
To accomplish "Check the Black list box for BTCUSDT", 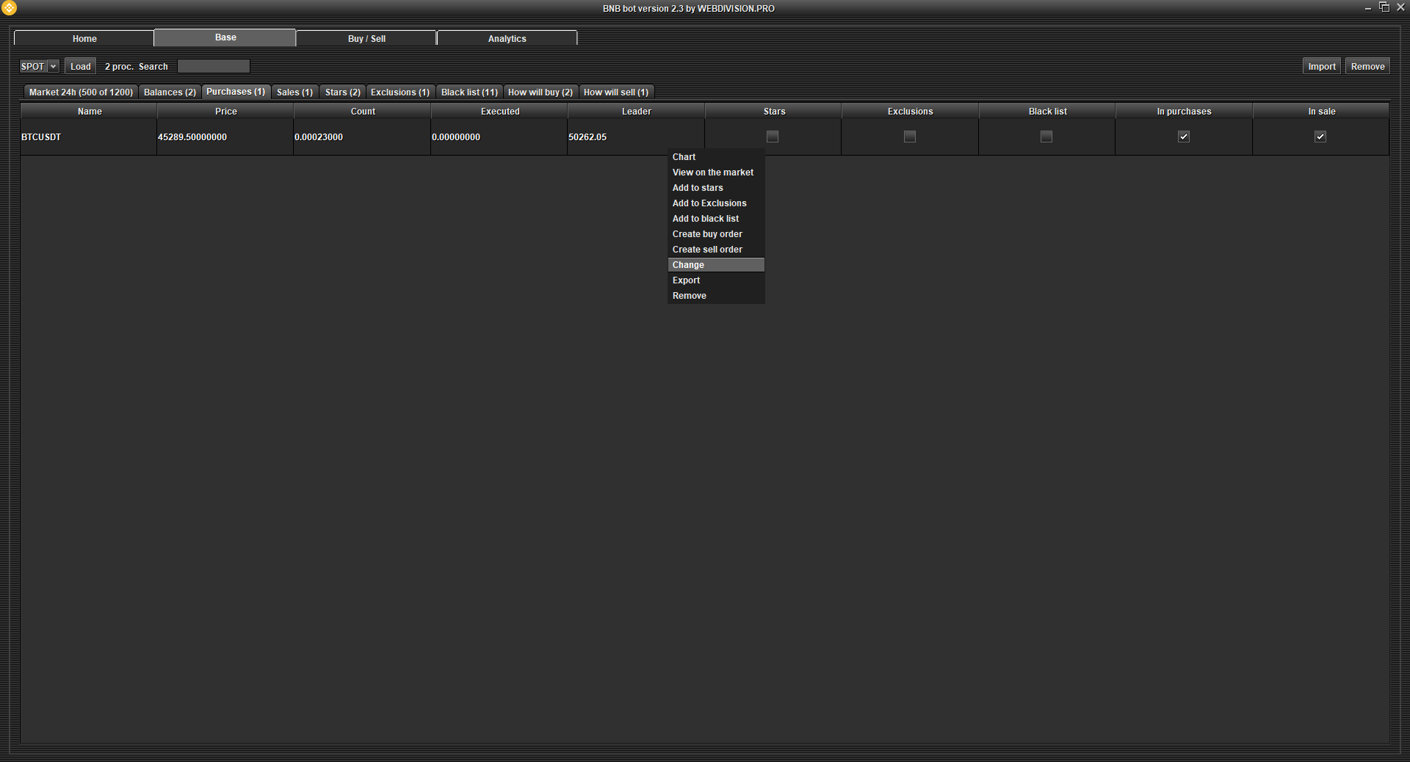I will coord(1046,137).
